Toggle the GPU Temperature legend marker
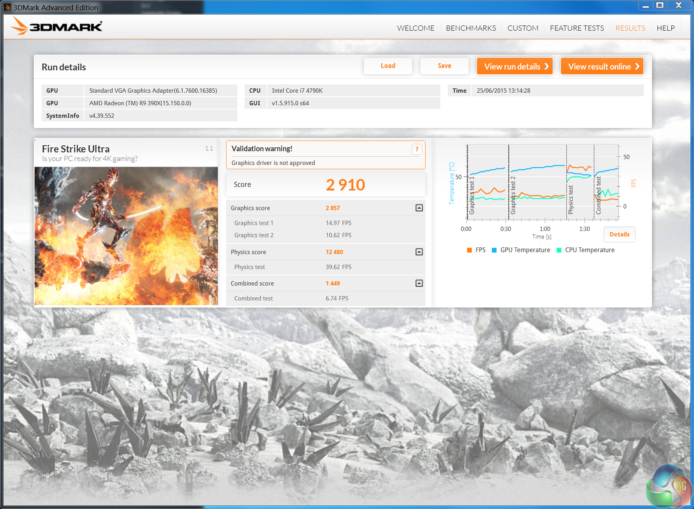Screen dimensions: 694x509 [494, 250]
